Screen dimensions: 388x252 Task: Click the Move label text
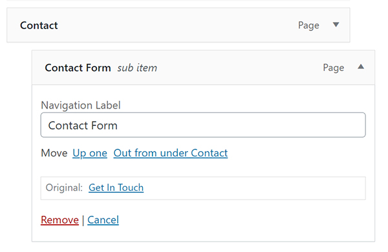(x=54, y=153)
